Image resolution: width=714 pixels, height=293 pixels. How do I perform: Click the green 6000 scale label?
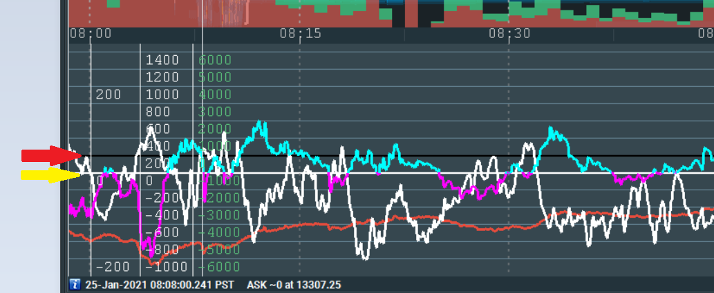pos(215,60)
